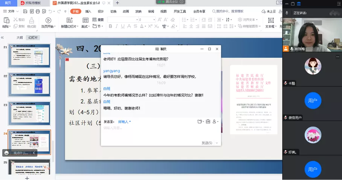This screenshot has width=342, height=180.
Task: Open the 版式 layout dropdown
Action: click(85, 26)
